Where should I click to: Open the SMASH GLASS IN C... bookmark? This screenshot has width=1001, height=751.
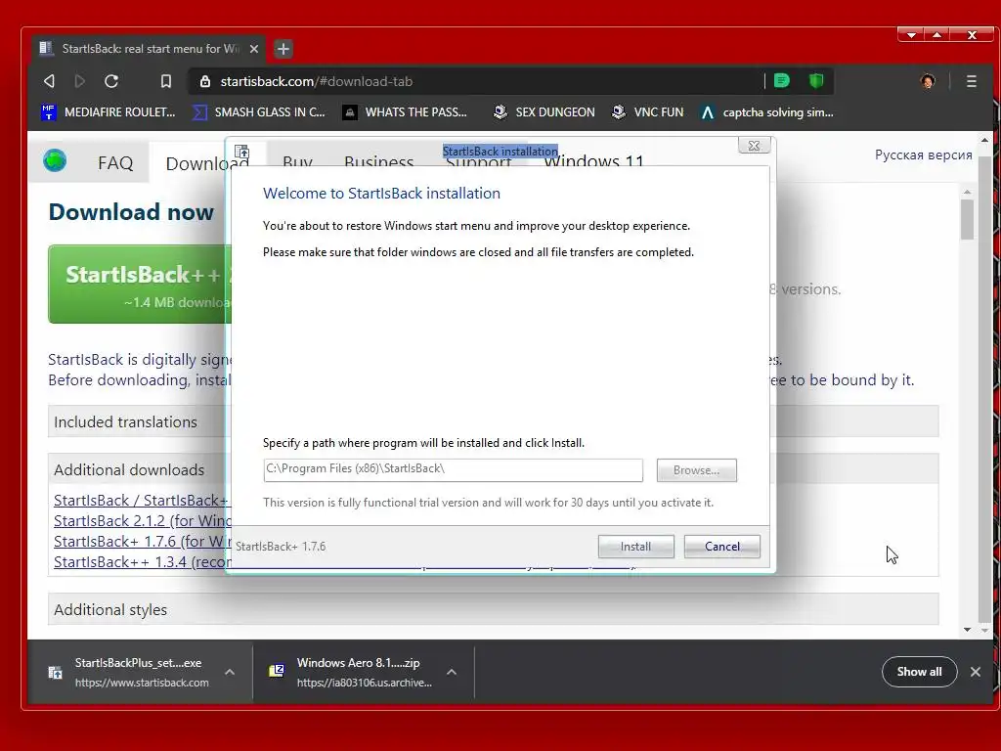point(259,112)
